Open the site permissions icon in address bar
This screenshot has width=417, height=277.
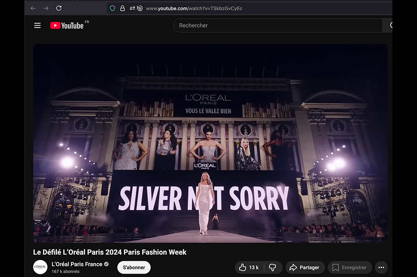(x=132, y=8)
